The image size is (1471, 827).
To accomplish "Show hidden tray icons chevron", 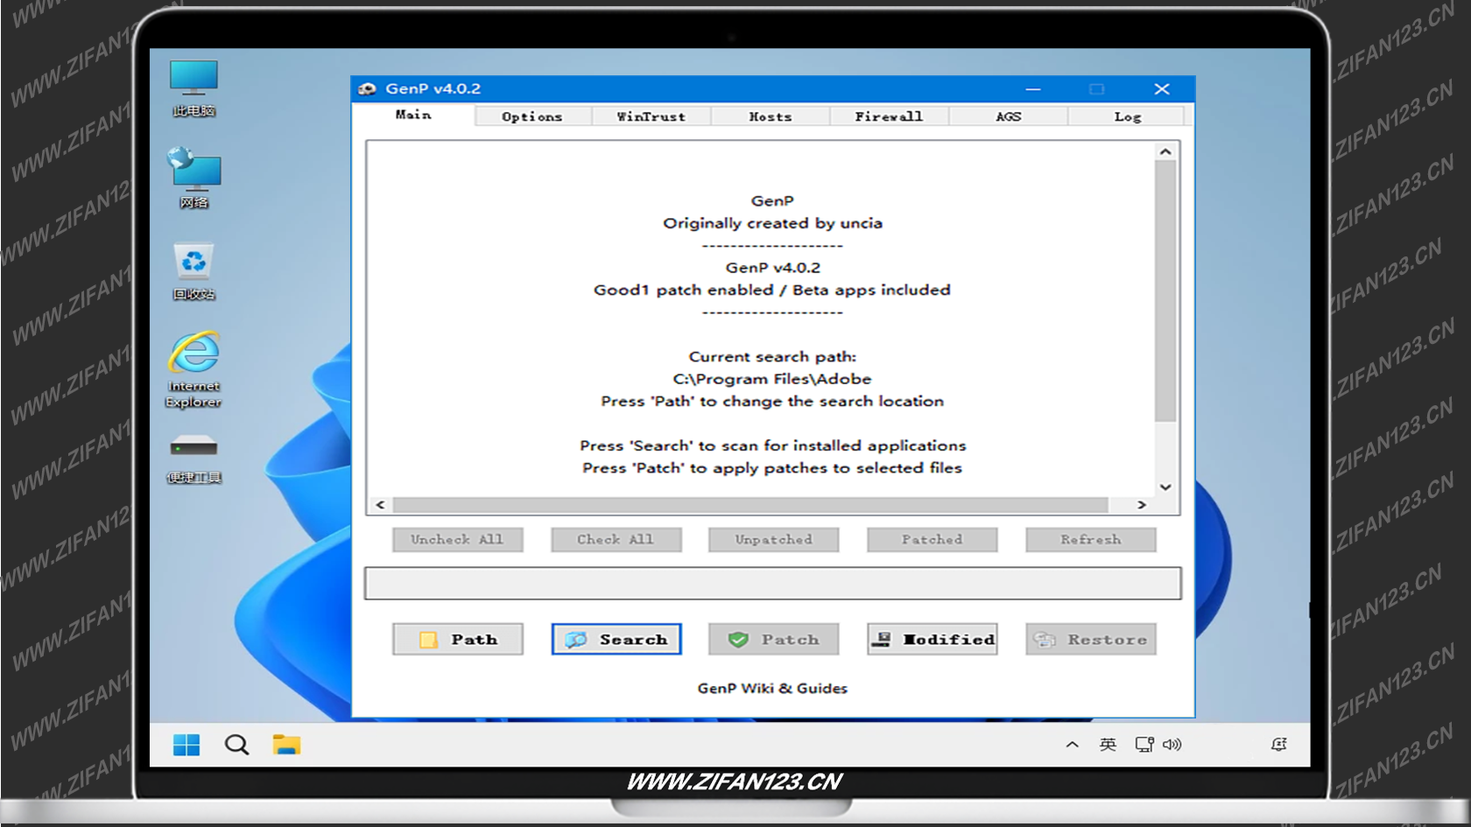I will [x=1072, y=745].
